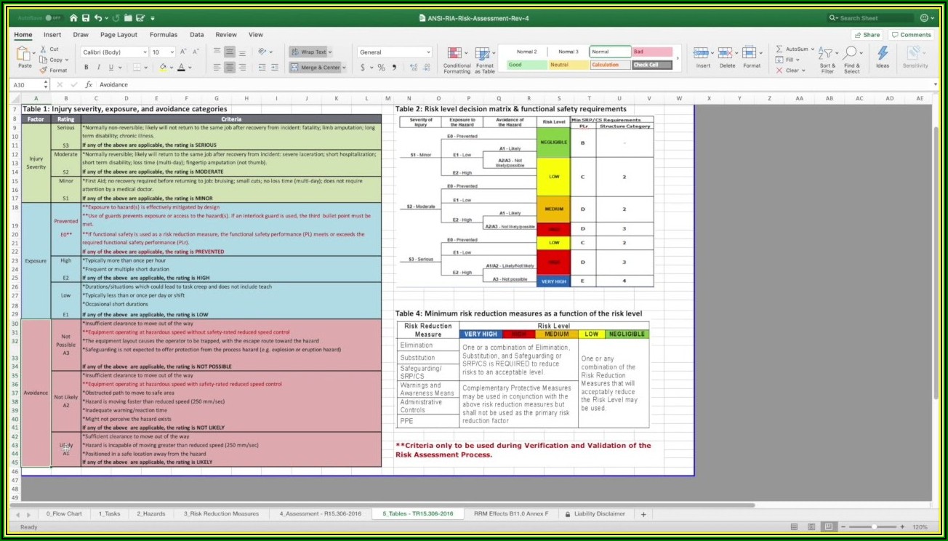Click the Share button
This screenshot has height=541, width=948.
point(867,35)
